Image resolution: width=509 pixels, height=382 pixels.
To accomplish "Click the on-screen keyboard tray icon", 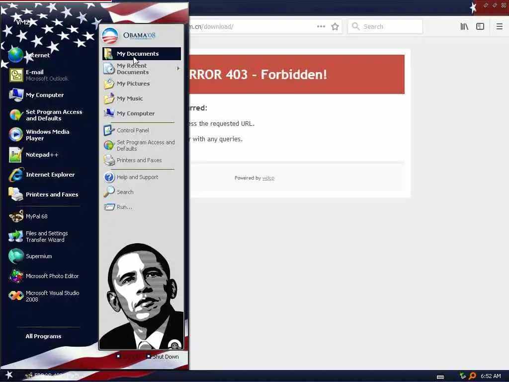I will [440, 377].
